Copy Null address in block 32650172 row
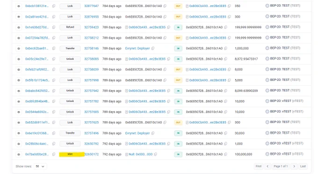Viewport: 318px width, 174px height. click(x=156, y=154)
